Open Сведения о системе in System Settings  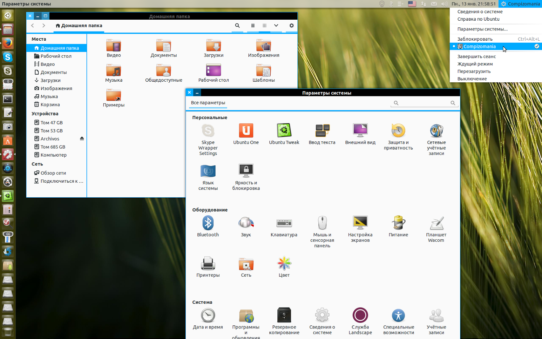click(322, 321)
